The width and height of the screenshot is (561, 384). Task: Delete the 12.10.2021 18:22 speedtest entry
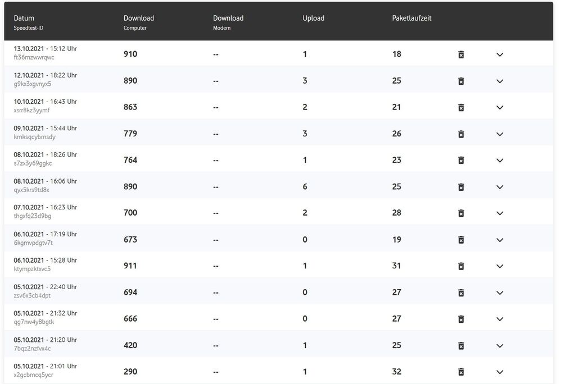tap(461, 81)
